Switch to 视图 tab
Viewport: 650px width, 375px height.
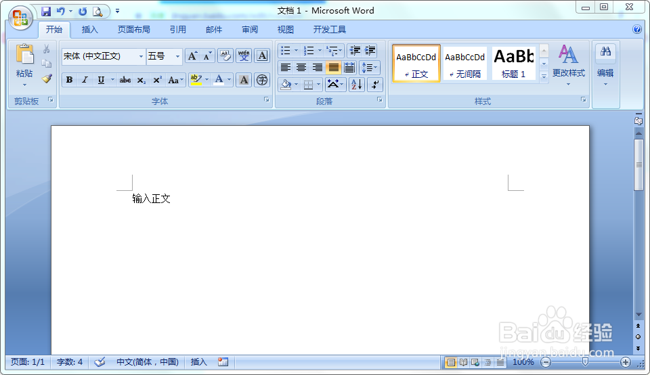[x=286, y=29]
